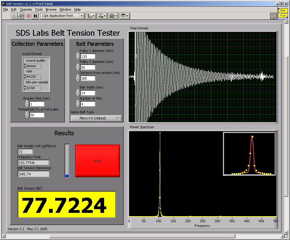Click the horizontal scrollbar thumb
This screenshot has width=290, height=240.
click(142, 236)
